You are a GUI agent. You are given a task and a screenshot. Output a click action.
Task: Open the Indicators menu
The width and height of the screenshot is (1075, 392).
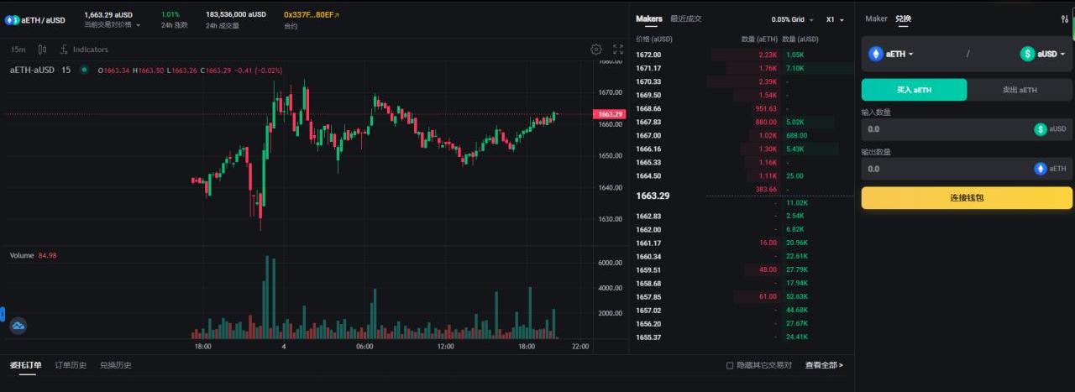pyautogui.click(x=84, y=50)
